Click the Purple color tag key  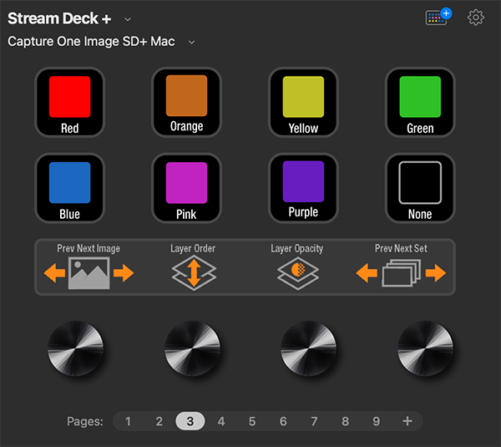pos(303,188)
